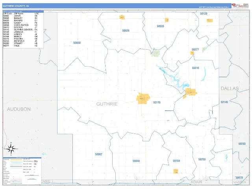
Task: Click the DALLAS county name label
Action: pos(230,88)
